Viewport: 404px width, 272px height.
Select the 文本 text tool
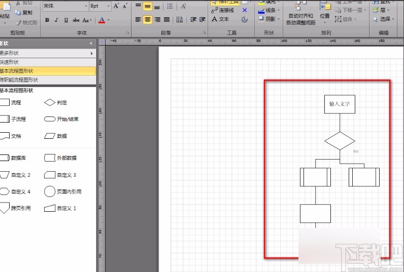(x=220, y=19)
